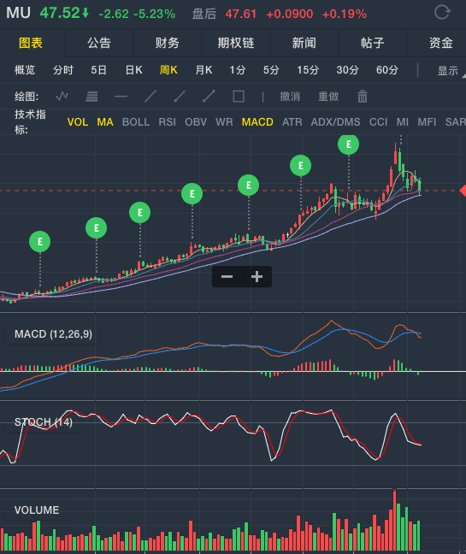Switch to the 图表 chart tab

(x=31, y=43)
